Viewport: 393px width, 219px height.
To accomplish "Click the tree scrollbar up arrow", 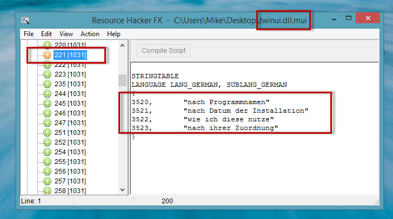I will (x=122, y=45).
